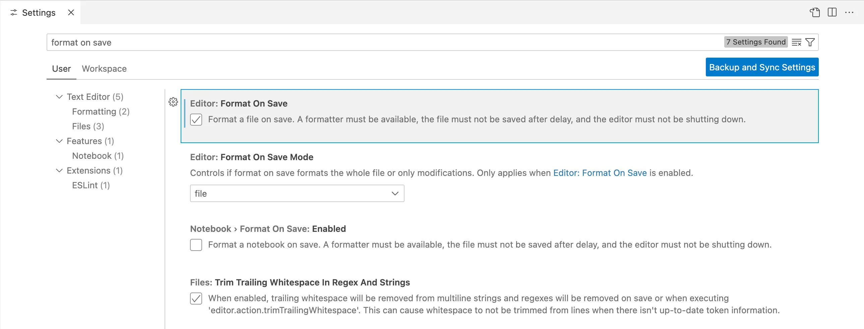Collapse the Extensions tree section
This screenshot has height=329, width=864.
tap(59, 171)
